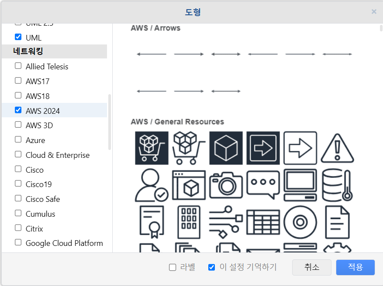Select the data table grid icon
The height and width of the screenshot is (286, 383).
(x=263, y=222)
